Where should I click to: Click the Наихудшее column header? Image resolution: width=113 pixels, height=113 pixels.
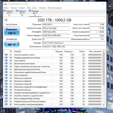click(69, 51)
